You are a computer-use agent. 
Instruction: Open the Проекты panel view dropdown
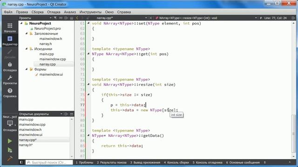(x=51, y=18)
